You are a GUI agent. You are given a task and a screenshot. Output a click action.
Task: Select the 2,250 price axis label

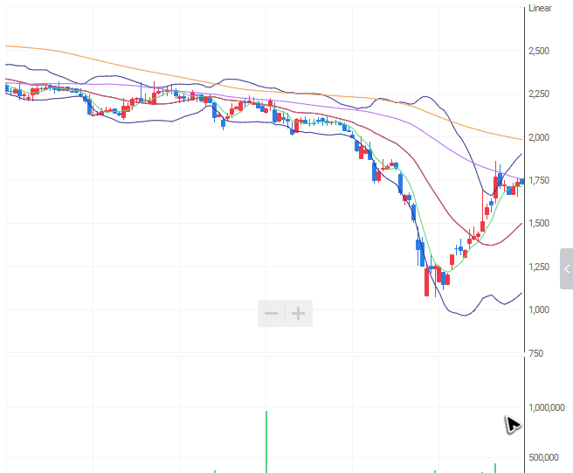(539, 94)
